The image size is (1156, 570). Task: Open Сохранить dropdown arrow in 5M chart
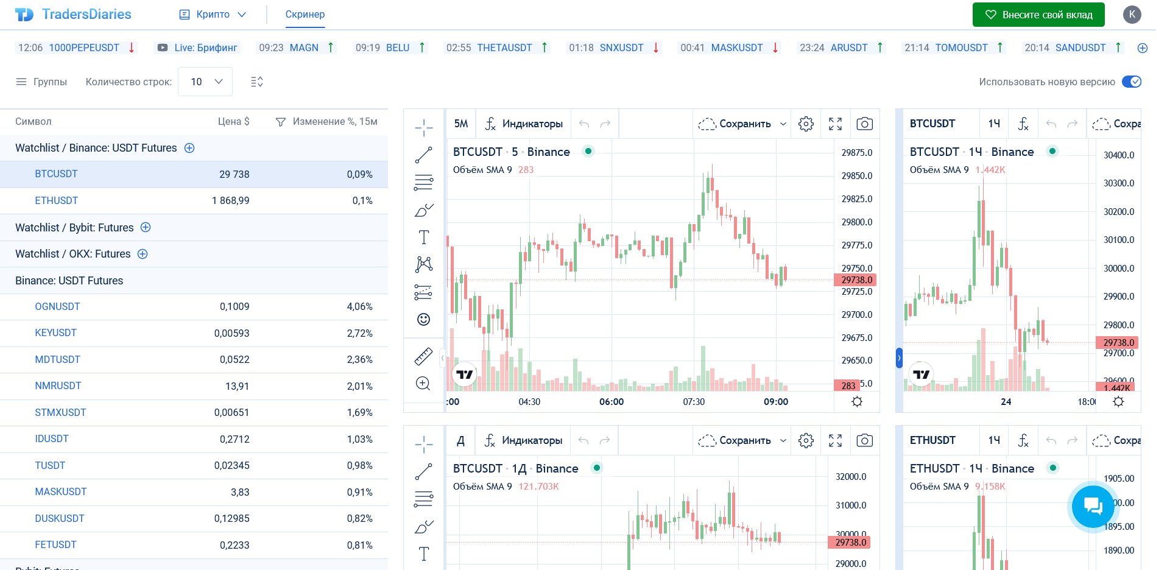pyautogui.click(x=783, y=124)
